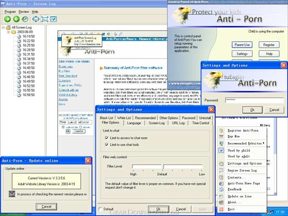Click the red Exit icon in context menu
288x216 pixels.
tap(221, 209)
